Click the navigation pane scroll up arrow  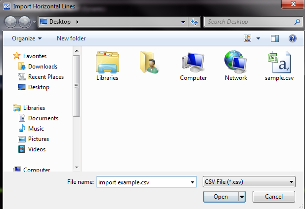tap(77, 51)
